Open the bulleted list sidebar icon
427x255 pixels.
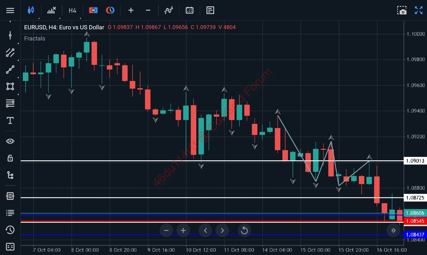tap(10, 213)
